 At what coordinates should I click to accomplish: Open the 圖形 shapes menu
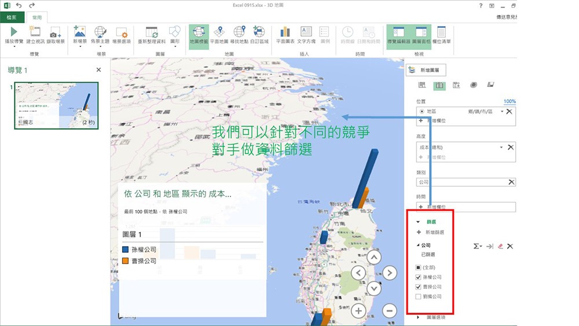[175, 36]
